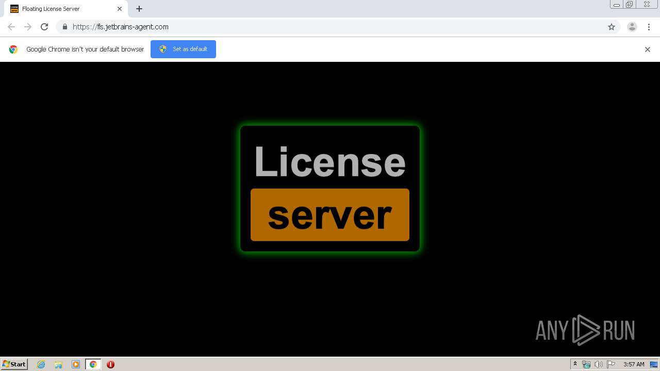Viewport: 660px width, 371px height.
Task: Click the Chrome taskbar icon
Action: click(x=93, y=364)
